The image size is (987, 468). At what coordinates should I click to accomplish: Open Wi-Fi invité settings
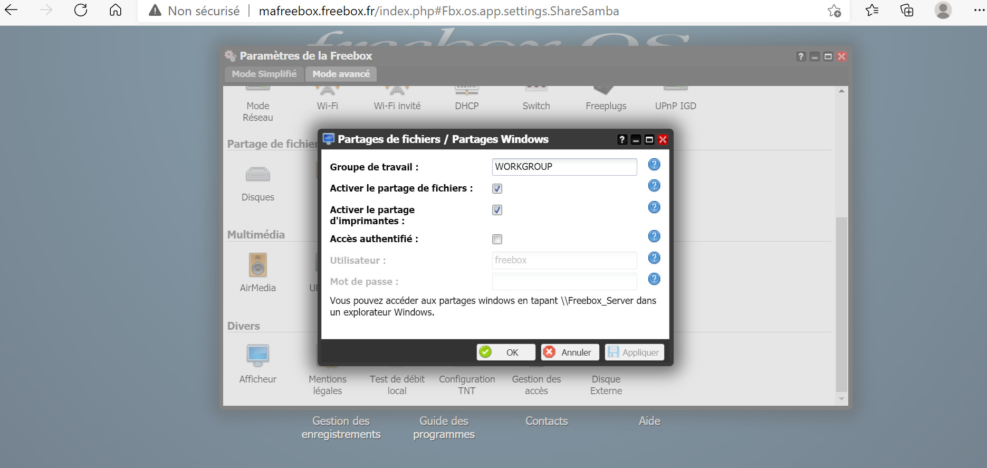pos(397,106)
